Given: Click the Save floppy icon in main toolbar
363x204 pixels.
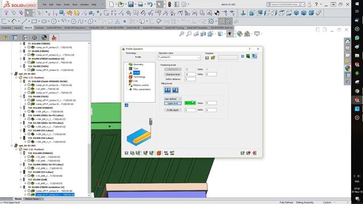Looking at the screenshot, I should click(131, 4).
